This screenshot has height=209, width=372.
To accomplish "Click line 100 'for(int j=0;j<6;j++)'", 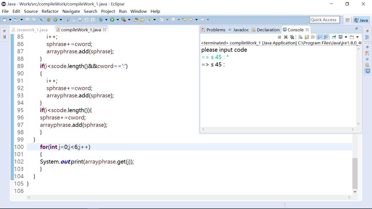I will tap(65, 147).
